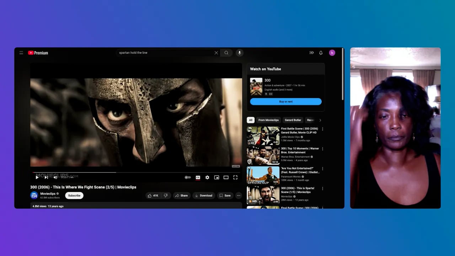Open options menu for First Battle Scene video
The height and width of the screenshot is (256, 455).
pyautogui.click(x=322, y=129)
